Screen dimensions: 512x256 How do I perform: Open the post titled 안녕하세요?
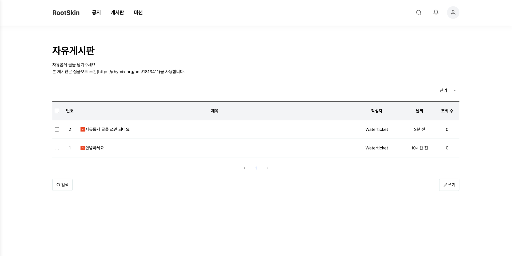[95, 148]
